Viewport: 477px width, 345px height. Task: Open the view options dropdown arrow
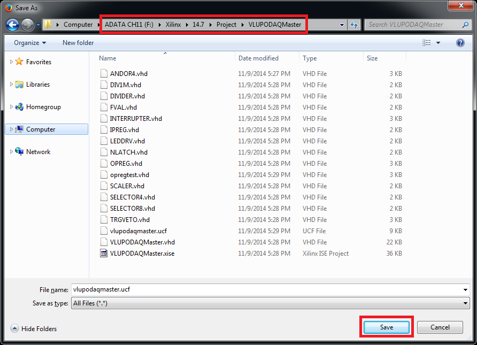coord(438,43)
